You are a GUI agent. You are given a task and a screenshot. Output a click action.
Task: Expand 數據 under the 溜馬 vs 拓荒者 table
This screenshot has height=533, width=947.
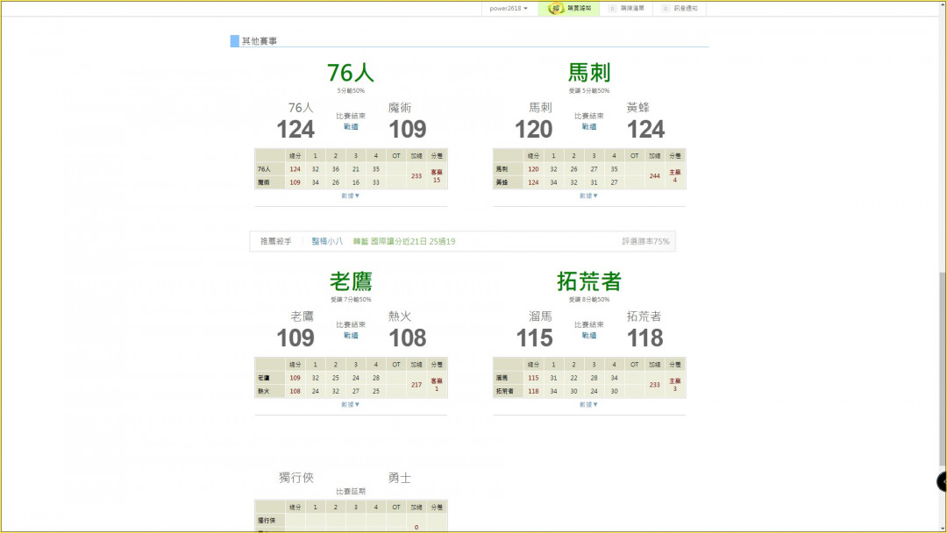click(x=588, y=404)
